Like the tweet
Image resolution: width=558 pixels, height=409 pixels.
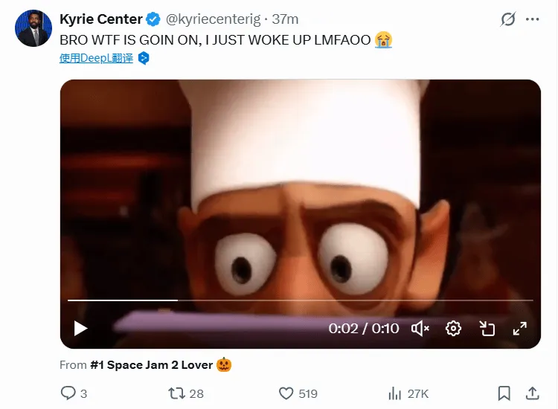coord(286,393)
